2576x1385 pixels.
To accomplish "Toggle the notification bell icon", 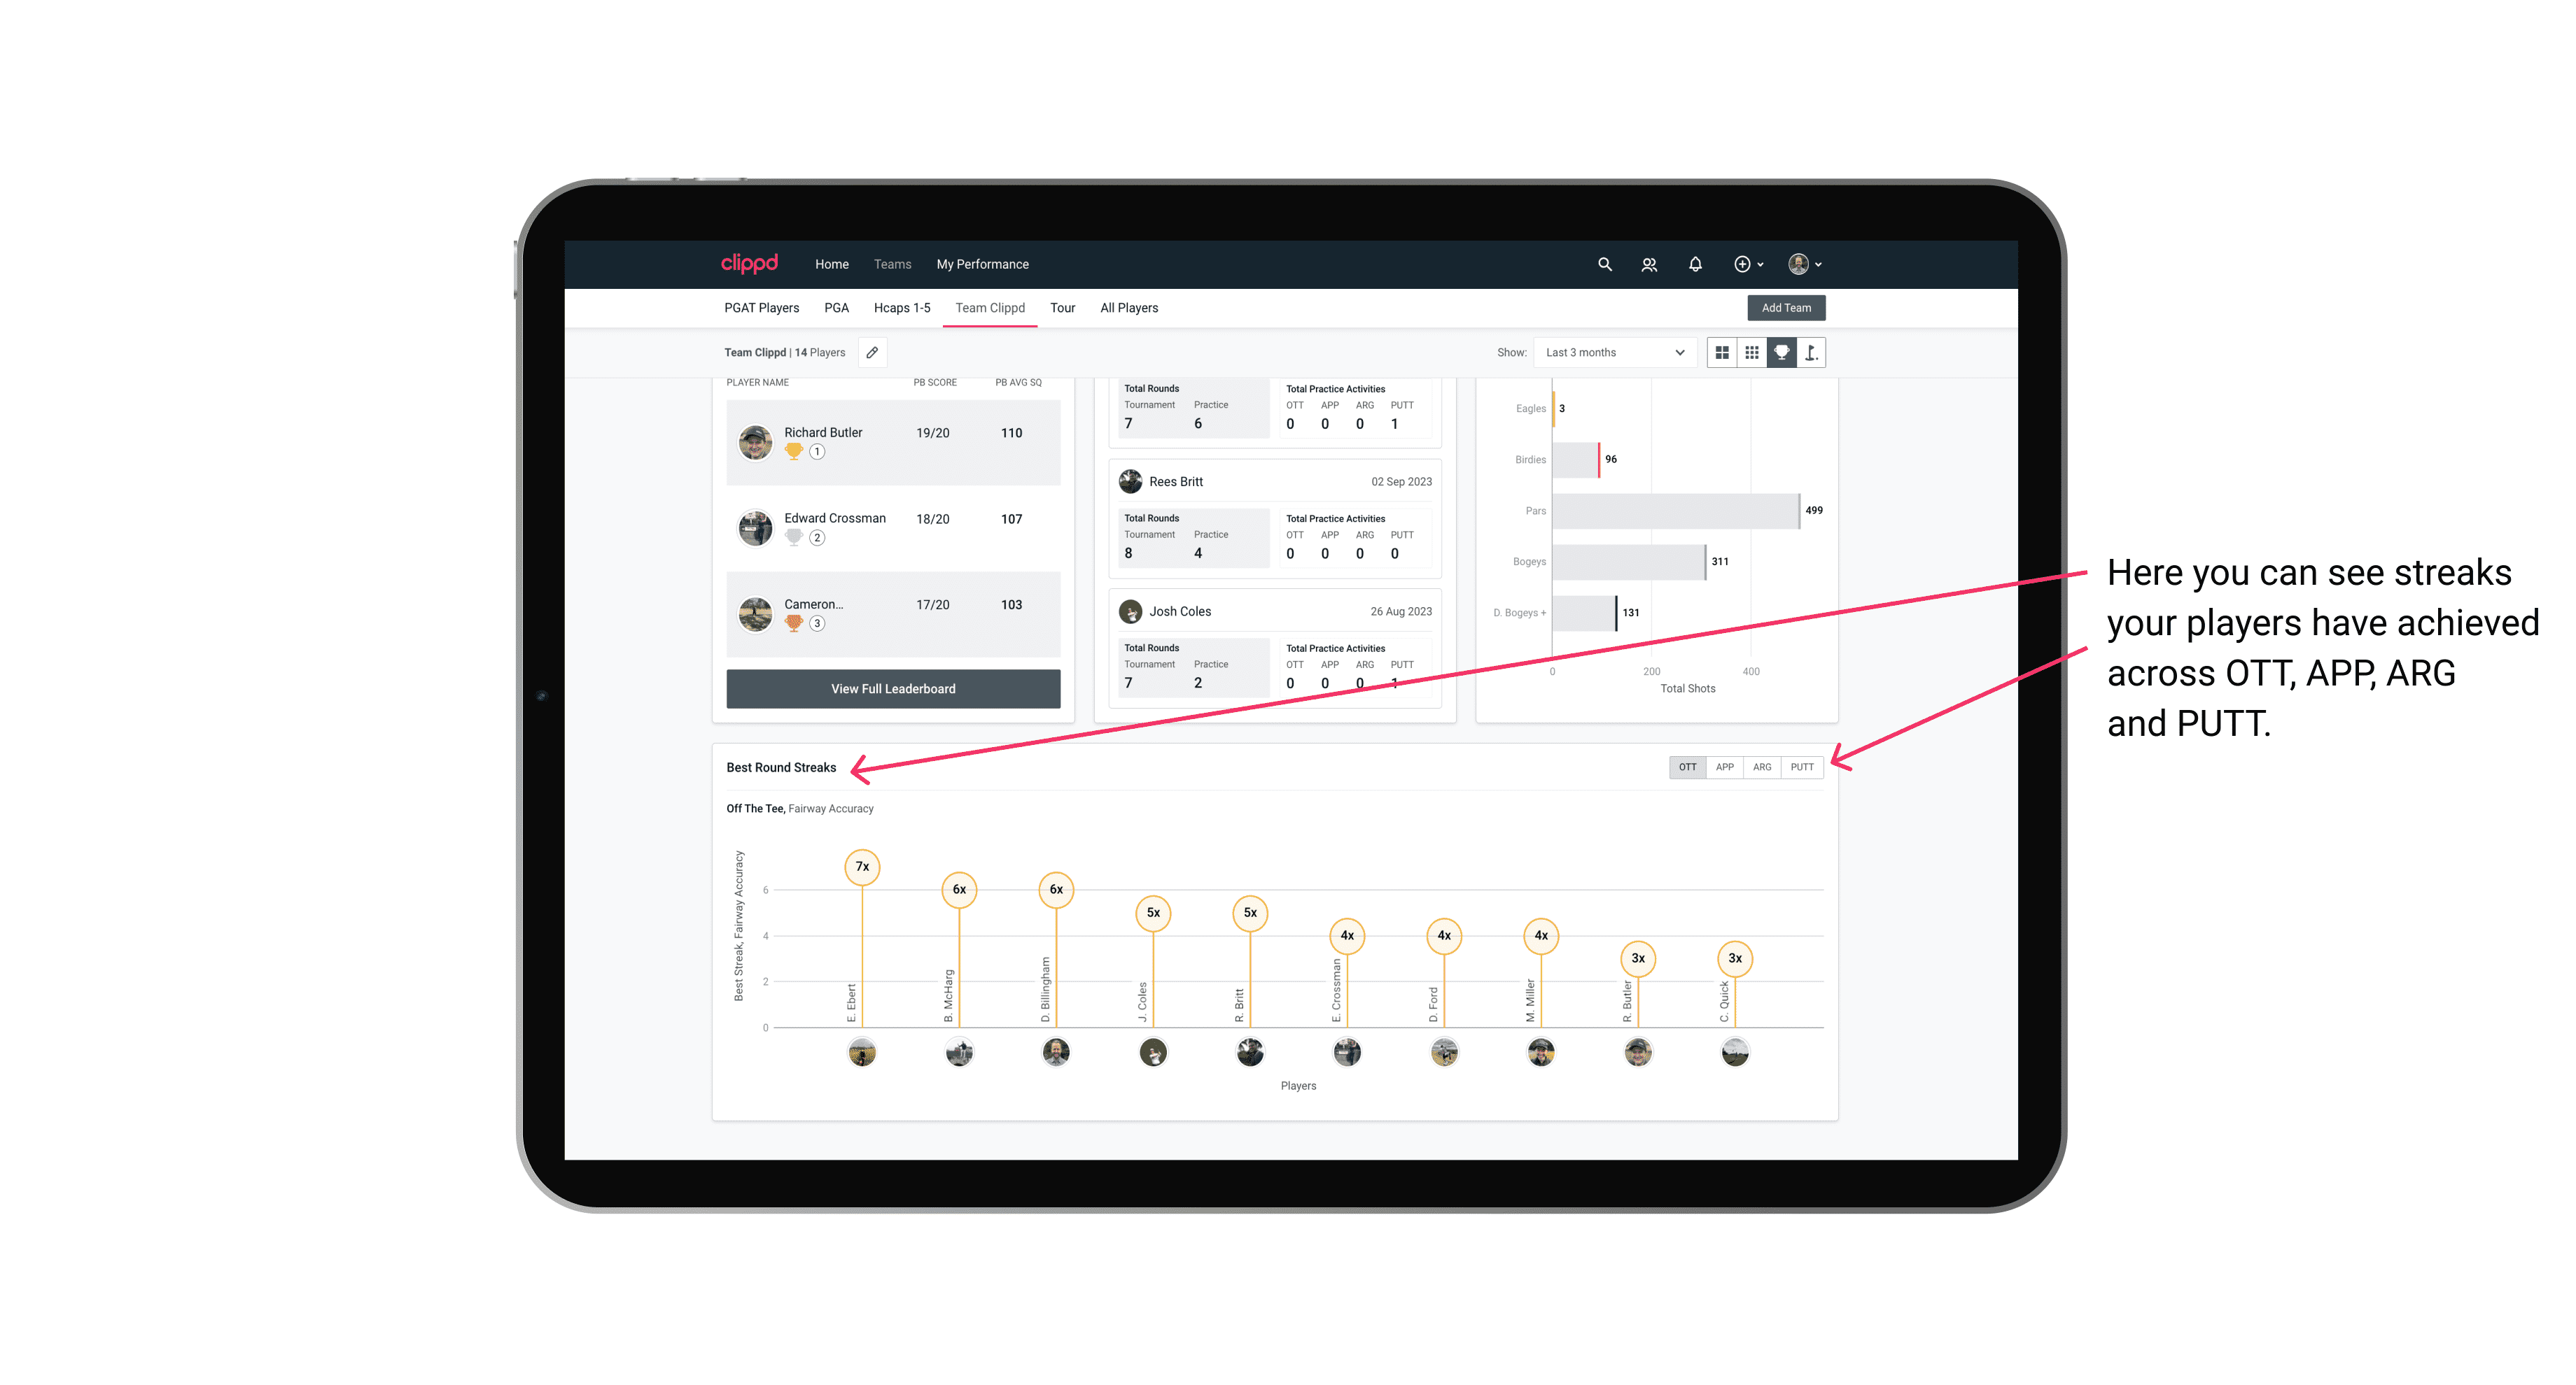I will pyautogui.click(x=1694, y=264).
